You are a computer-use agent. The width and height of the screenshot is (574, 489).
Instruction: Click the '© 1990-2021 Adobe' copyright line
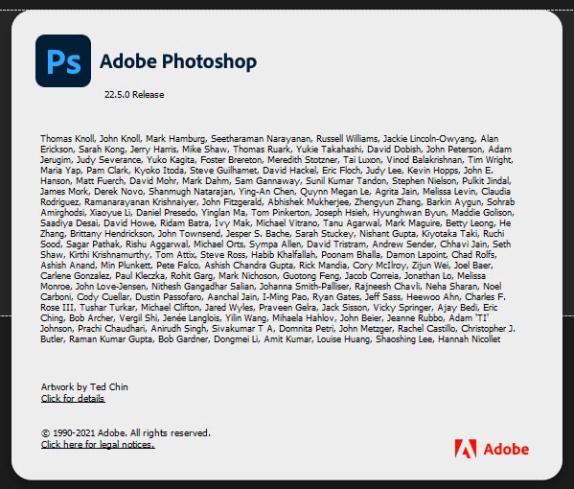pos(126,433)
